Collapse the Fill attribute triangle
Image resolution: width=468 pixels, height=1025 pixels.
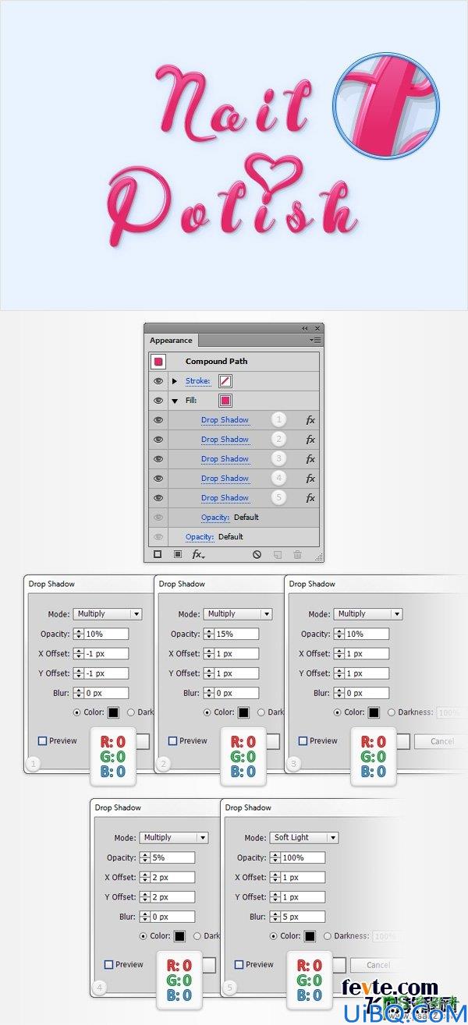pyautogui.click(x=175, y=401)
